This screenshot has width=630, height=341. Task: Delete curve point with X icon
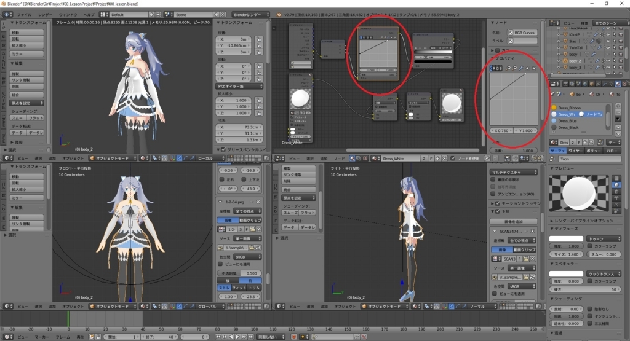point(534,68)
